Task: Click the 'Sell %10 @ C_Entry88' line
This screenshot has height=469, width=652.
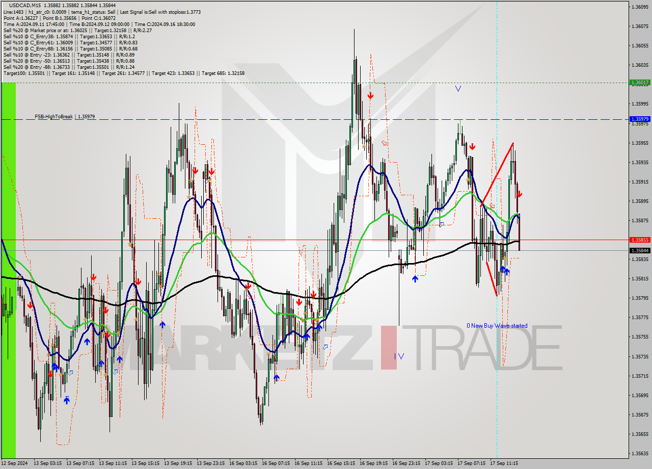Action: [x=70, y=48]
